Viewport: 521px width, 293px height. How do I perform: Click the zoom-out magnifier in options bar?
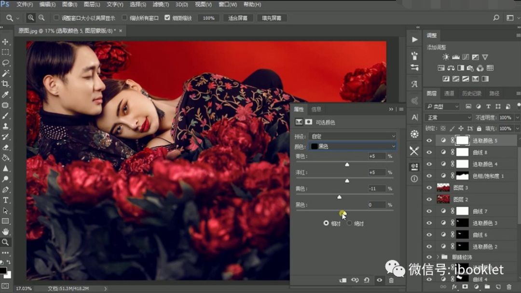pyautogui.click(x=41, y=18)
